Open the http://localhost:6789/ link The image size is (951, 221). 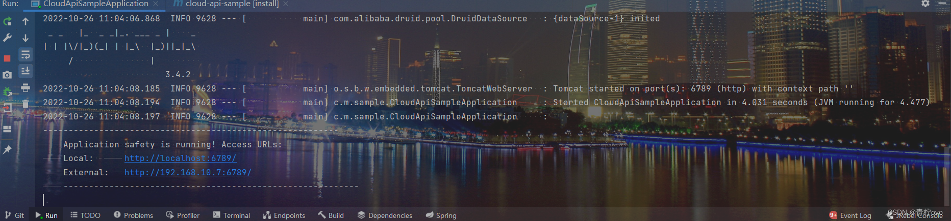click(180, 159)
